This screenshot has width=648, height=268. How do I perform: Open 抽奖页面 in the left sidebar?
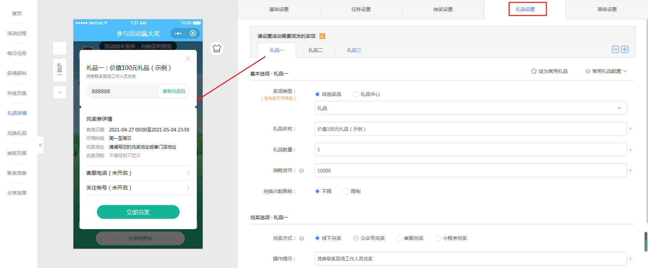click(17, 153)
